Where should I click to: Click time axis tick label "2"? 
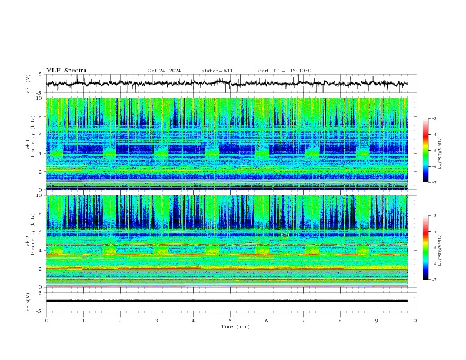pyautogui.click(x=120, y=321)
